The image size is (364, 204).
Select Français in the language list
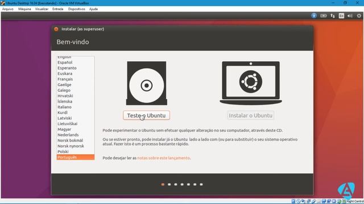[76, 79]
